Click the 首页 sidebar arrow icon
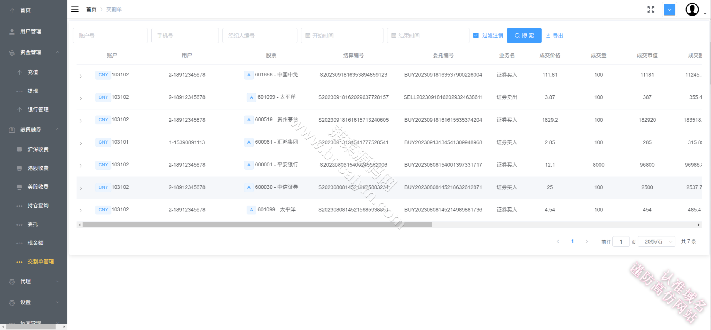The image size is (711, 330). (12, 11)
